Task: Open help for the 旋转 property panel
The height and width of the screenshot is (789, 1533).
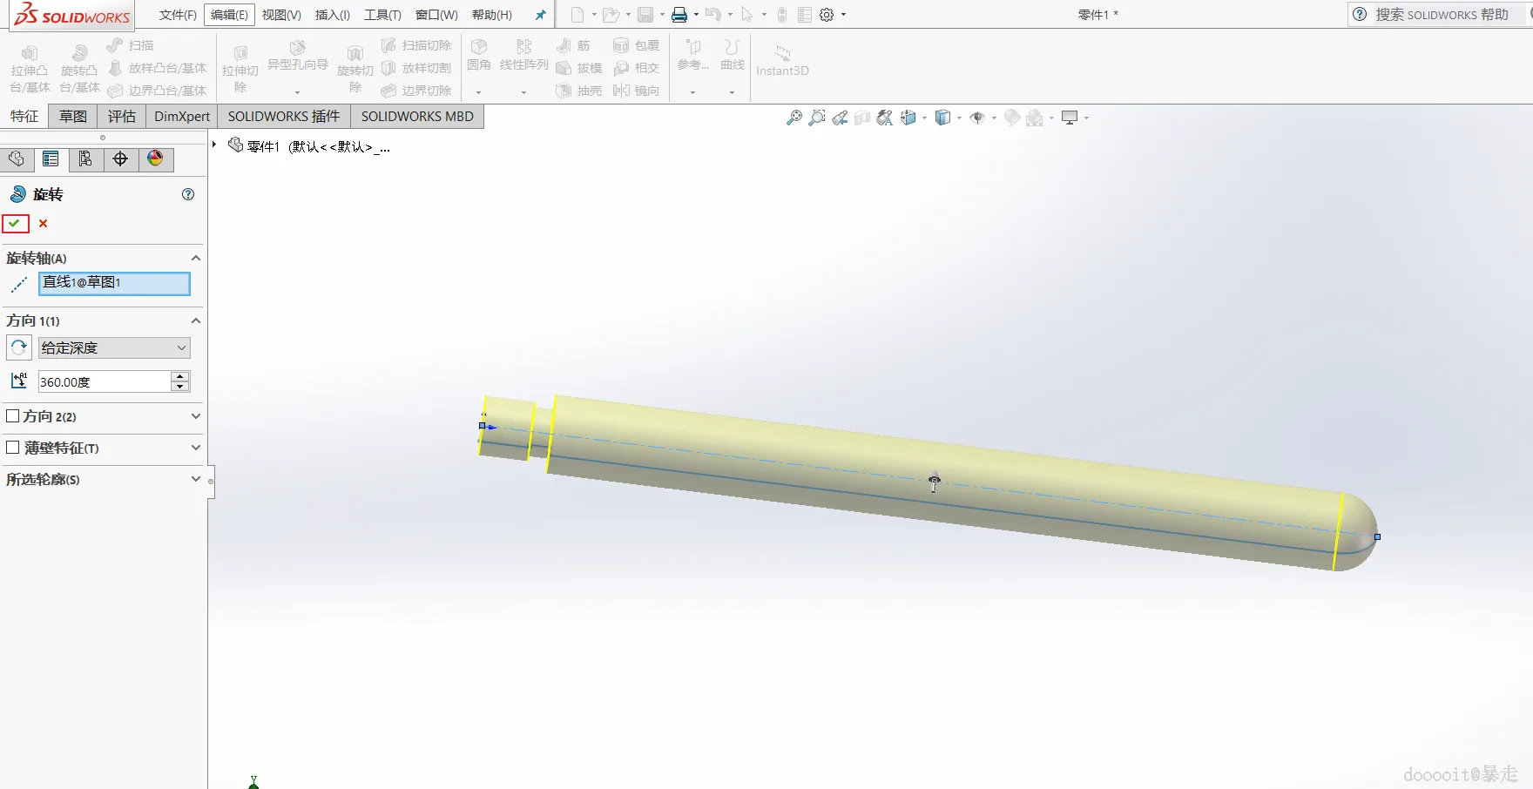Action: pos(188,194)
